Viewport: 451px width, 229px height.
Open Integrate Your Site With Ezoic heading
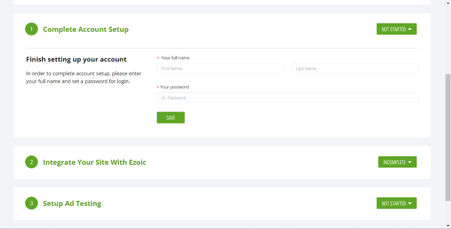[x=94, y=162]
